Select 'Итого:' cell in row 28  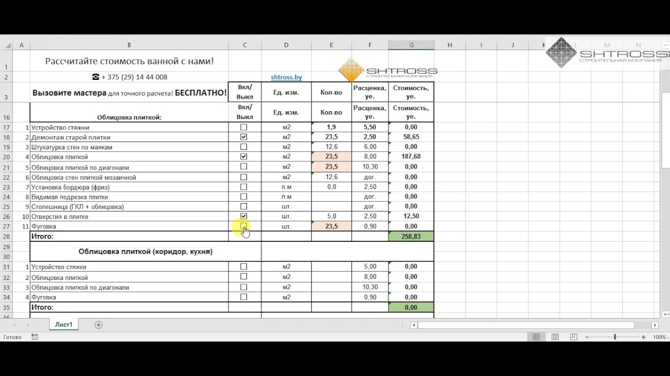pyautogui.click(x=129, y=237)
